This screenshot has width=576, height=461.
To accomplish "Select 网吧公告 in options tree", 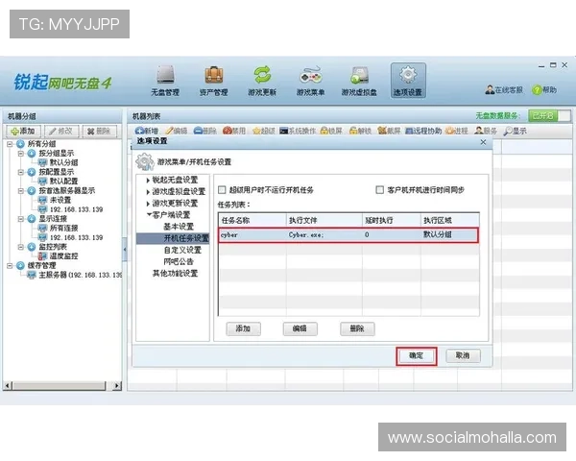I will 179,262.
